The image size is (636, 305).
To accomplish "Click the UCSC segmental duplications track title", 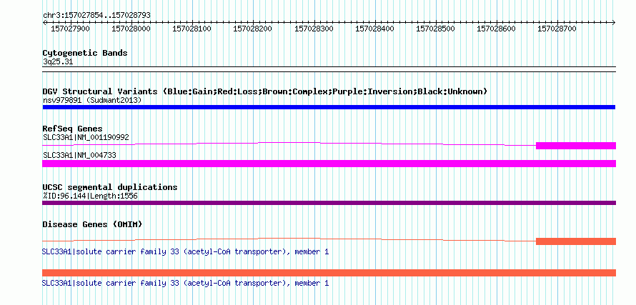I will (110, 187).
